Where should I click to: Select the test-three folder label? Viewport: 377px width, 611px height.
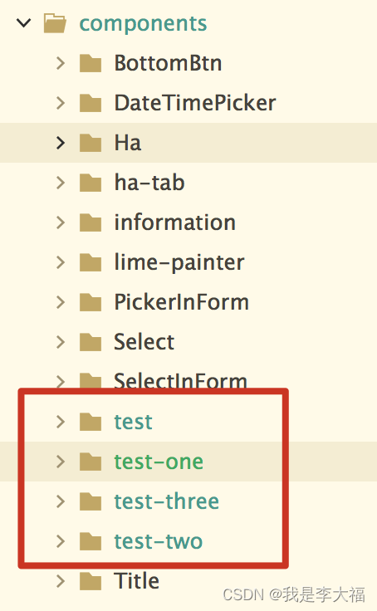[x=166, y=501]
